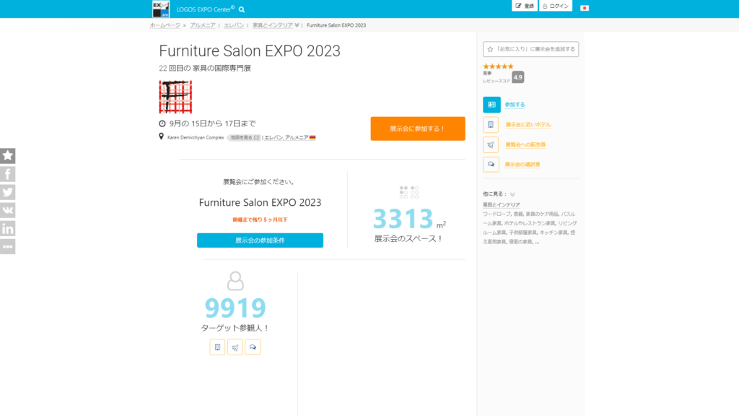739x416 pixels.
Task: Open the search magnifier in header
Action: 242,9
